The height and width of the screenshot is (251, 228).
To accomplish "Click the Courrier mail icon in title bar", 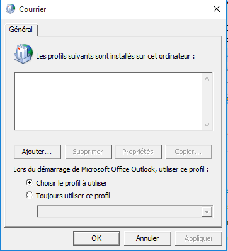I will 10,9.
